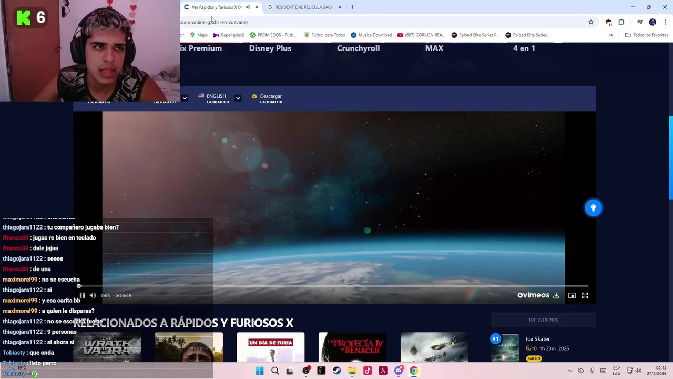Enter fullscreen mode in the video player

point(585,295)
